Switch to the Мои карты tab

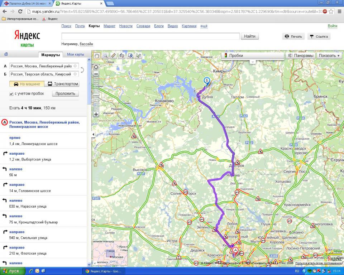point(76,54)
